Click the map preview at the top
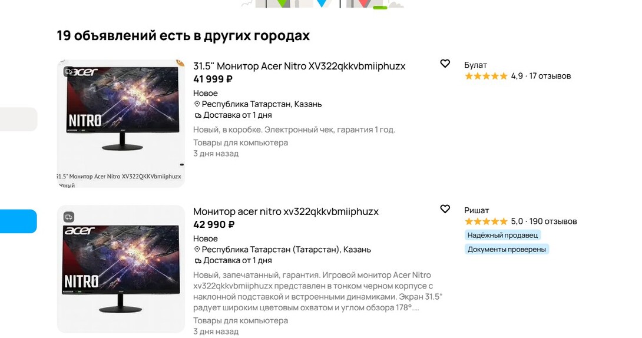This screenshot has width=642, height=338. coord(322,4)
